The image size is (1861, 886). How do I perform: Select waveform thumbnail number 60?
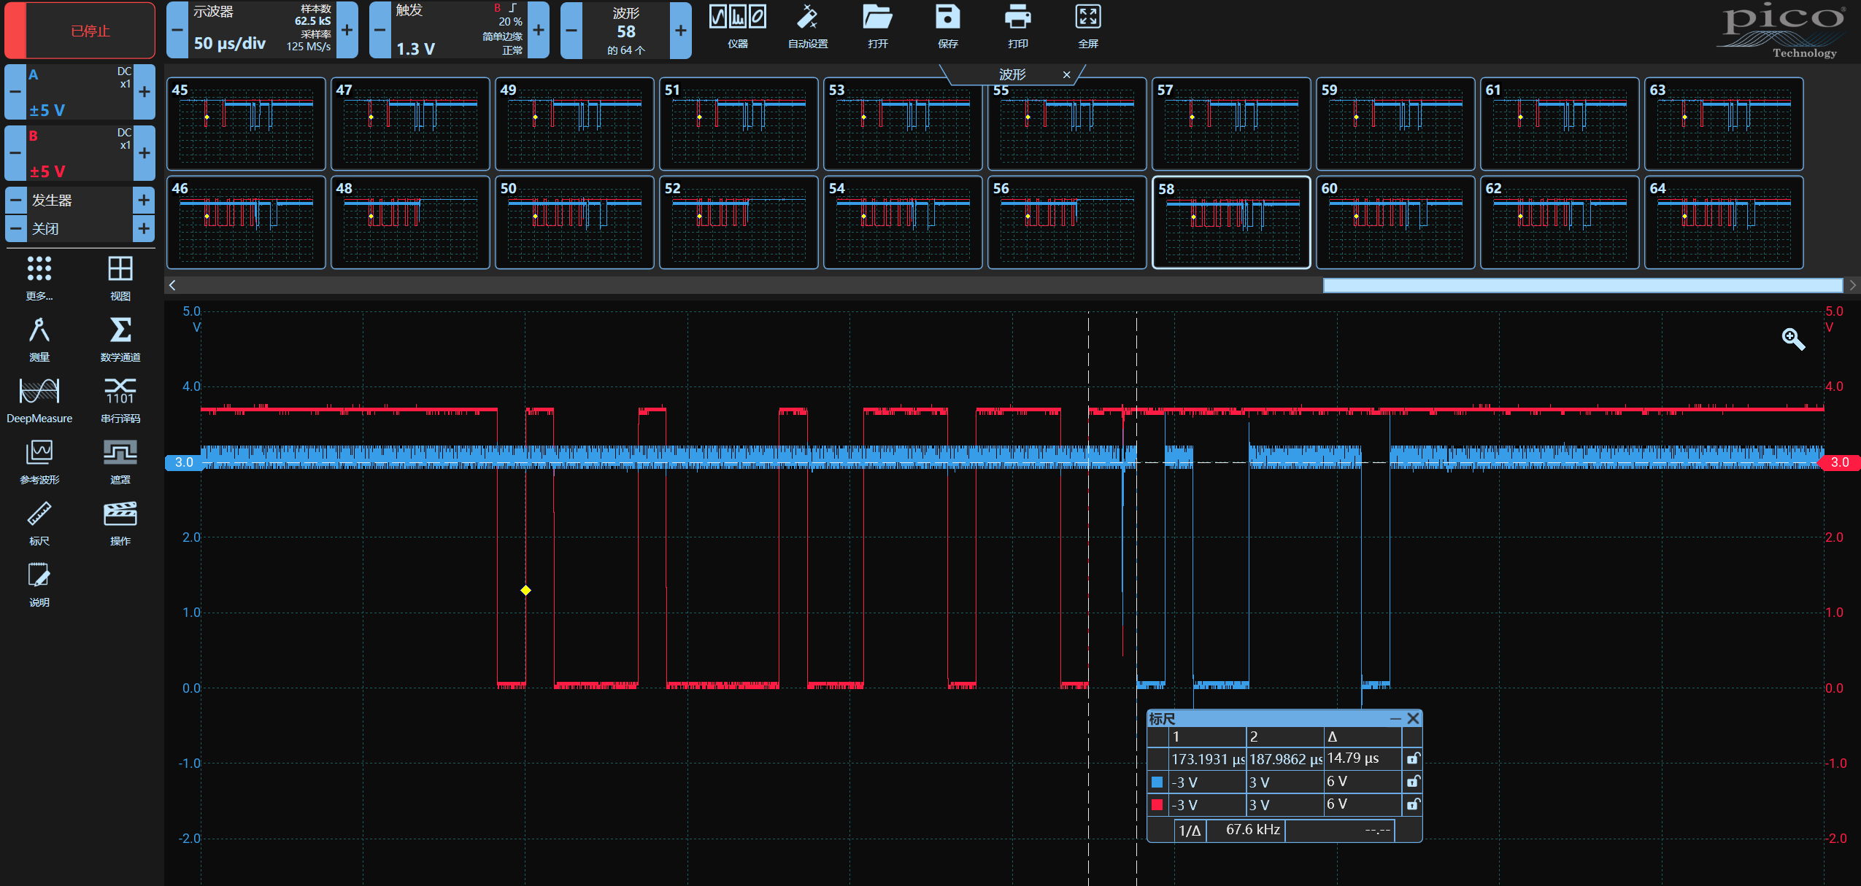pyautogui.click(x=1395, y=222)
